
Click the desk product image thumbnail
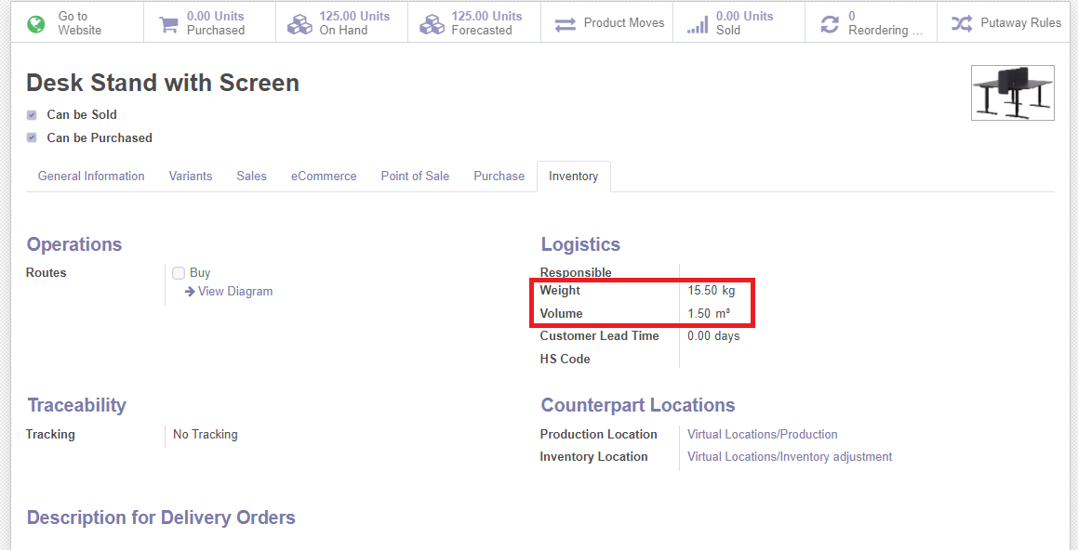1012,93
